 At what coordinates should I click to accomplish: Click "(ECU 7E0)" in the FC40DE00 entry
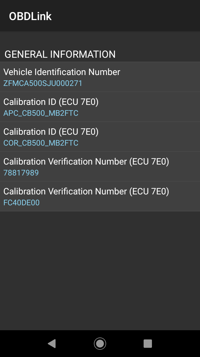click(x=149, y=191)
